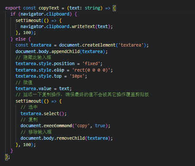Screen dimensions: 195x166
Task: Click the 'true' argument in execCommand call
Action: [100, 126]
